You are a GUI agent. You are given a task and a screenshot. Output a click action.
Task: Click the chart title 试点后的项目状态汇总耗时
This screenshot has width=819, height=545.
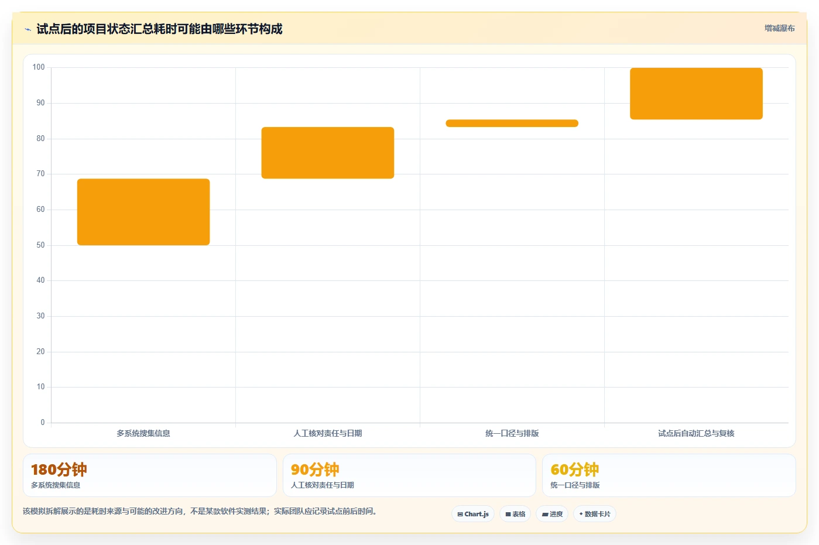[x=159, y=29]
